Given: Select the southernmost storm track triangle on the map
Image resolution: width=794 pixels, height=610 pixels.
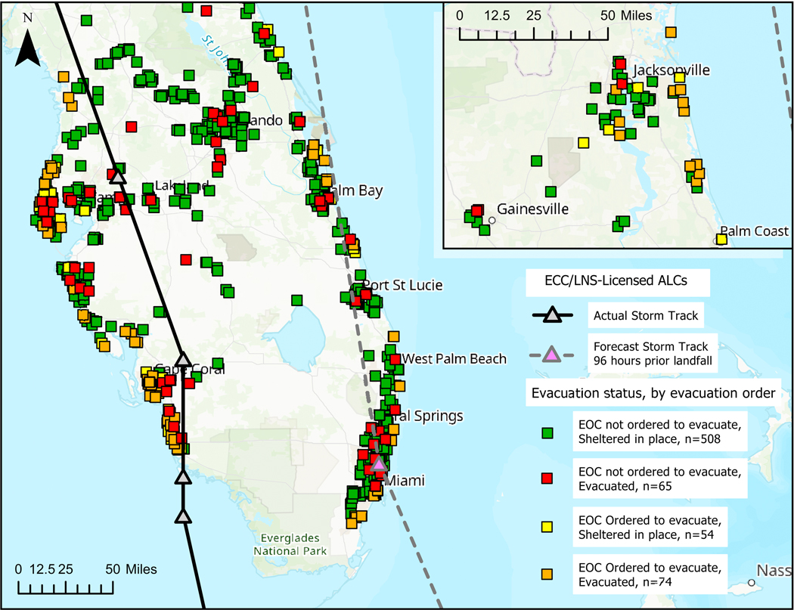Looking at the screenshot, I should (x=183, y=516).
